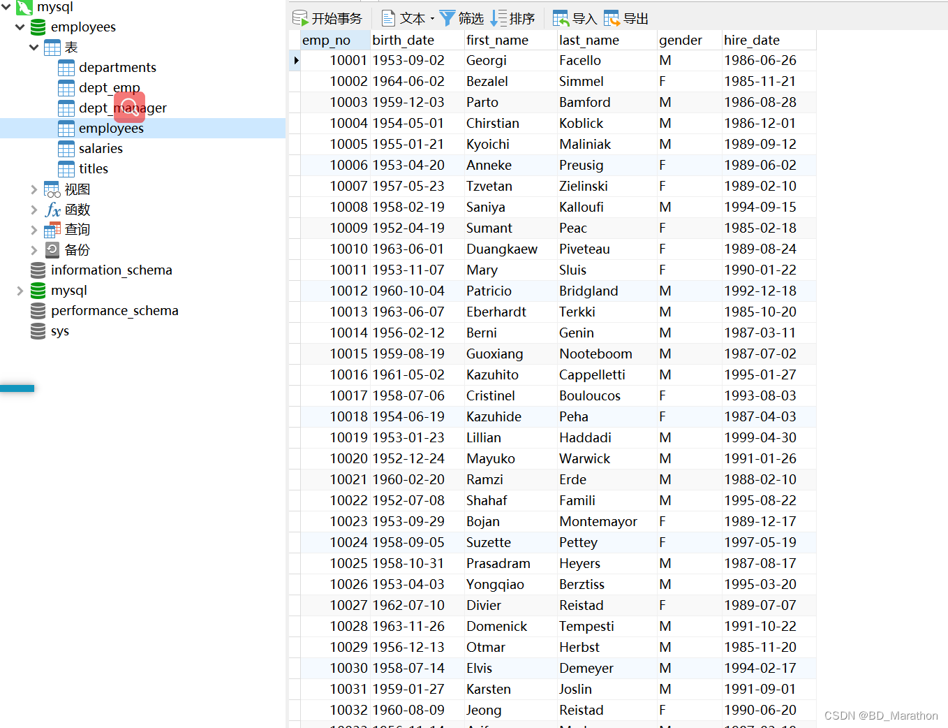
Task: Click the dept_emp table icon
Action: pyautogui.click(x=66, y=88)
